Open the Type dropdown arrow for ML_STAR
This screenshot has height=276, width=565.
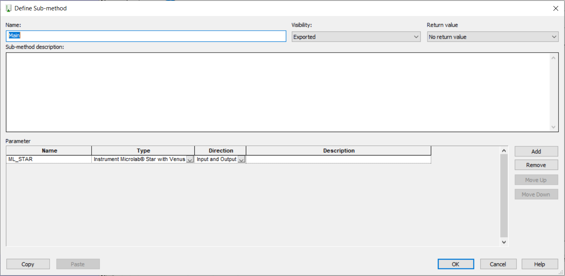[190, 159]
